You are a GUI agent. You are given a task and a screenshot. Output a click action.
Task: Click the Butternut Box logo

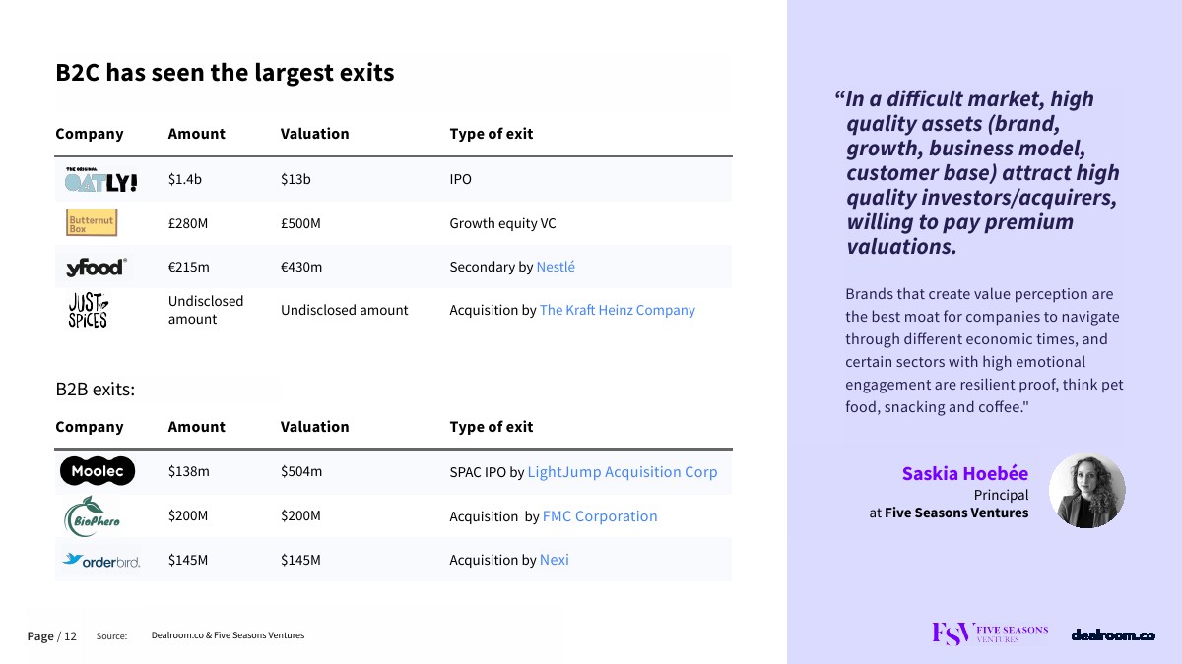pyautogui.click(x=92, y=223)
